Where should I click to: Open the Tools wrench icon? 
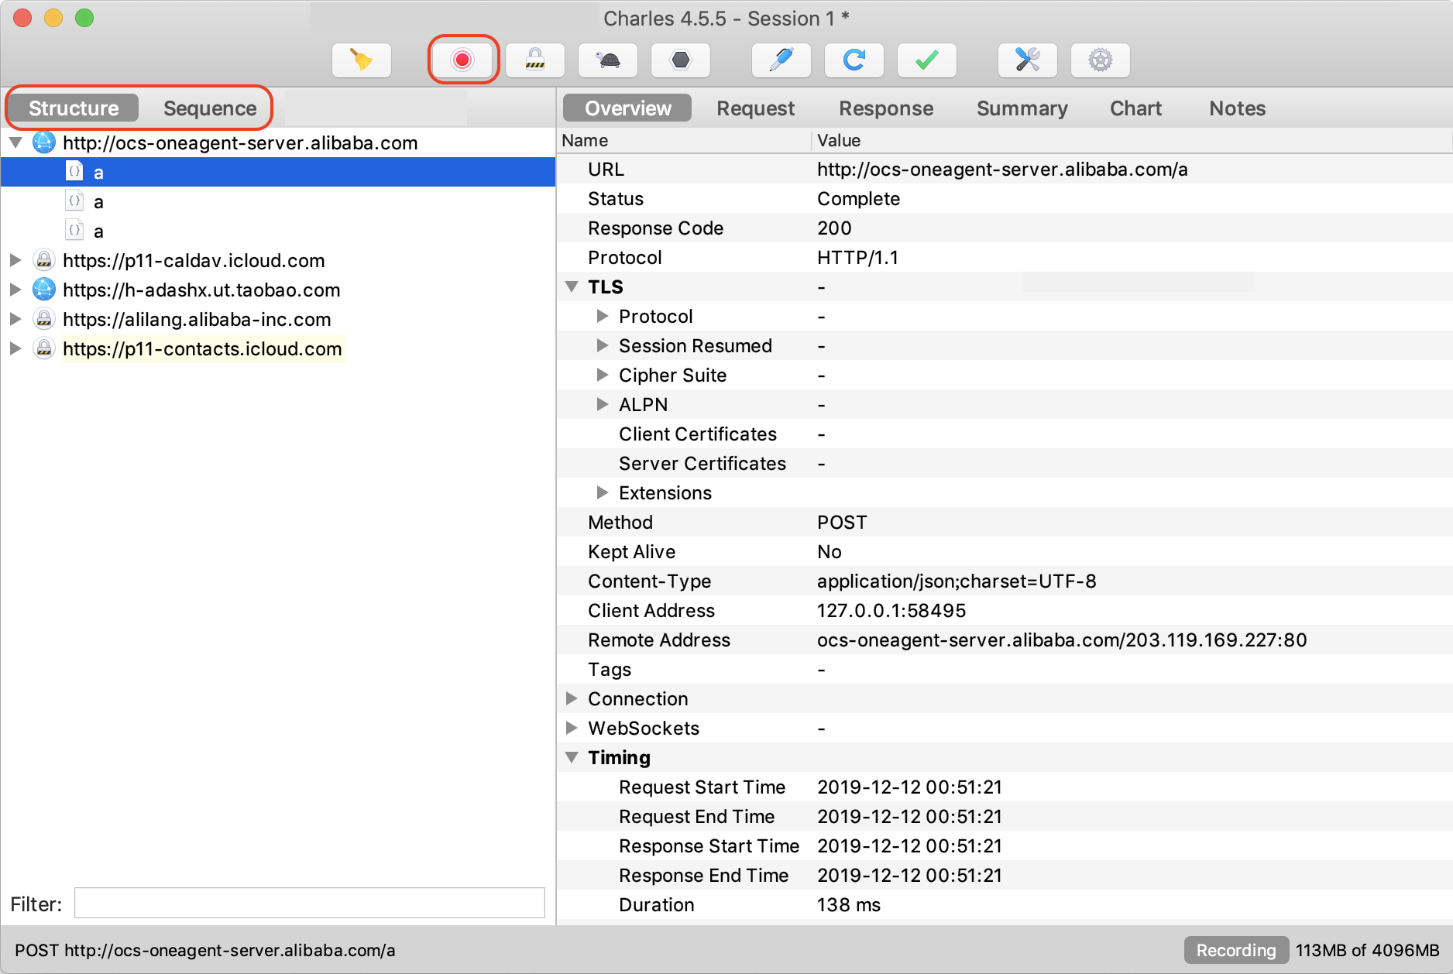1028,60
